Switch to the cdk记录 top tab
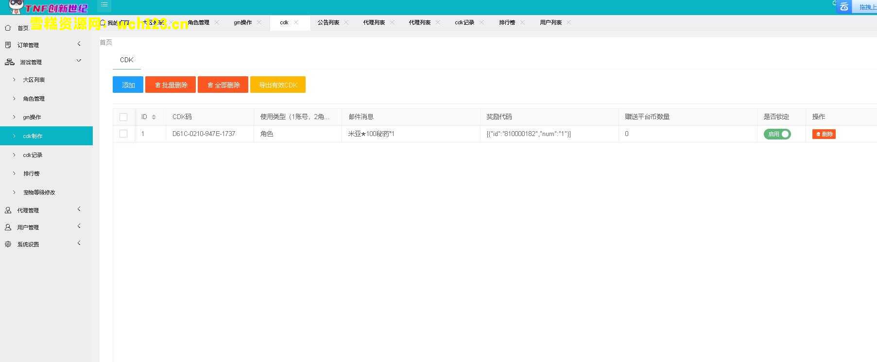Viewport: 877px width, 362px height. pos(464,22)
